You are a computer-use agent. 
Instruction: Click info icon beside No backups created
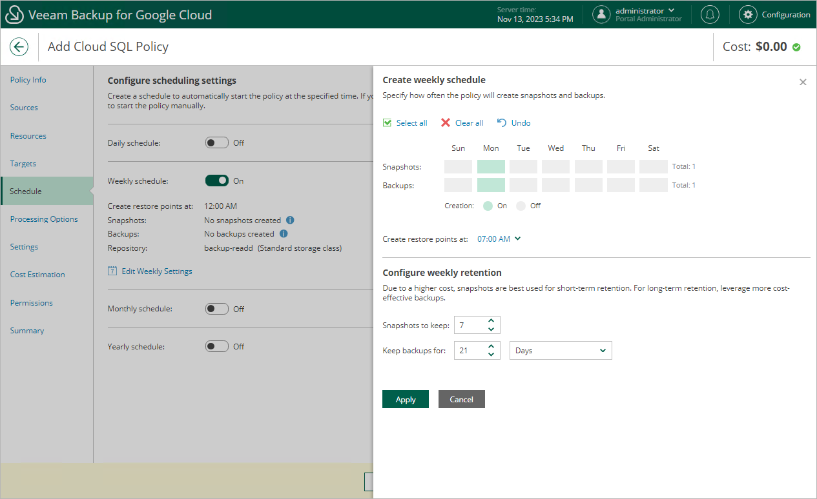[x=284, y=234]
